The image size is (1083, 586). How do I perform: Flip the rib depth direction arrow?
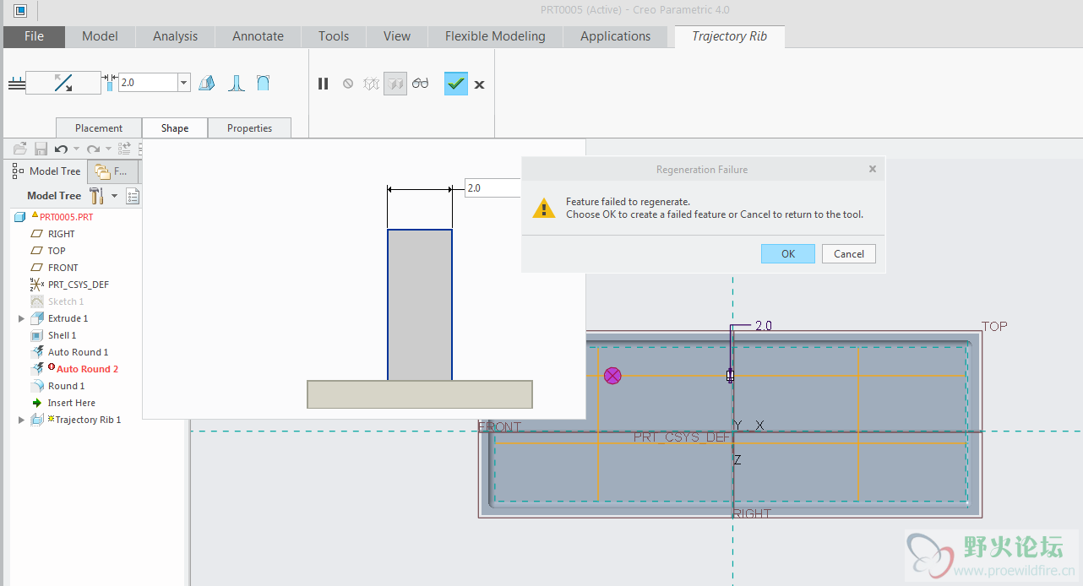pos(63,83)
